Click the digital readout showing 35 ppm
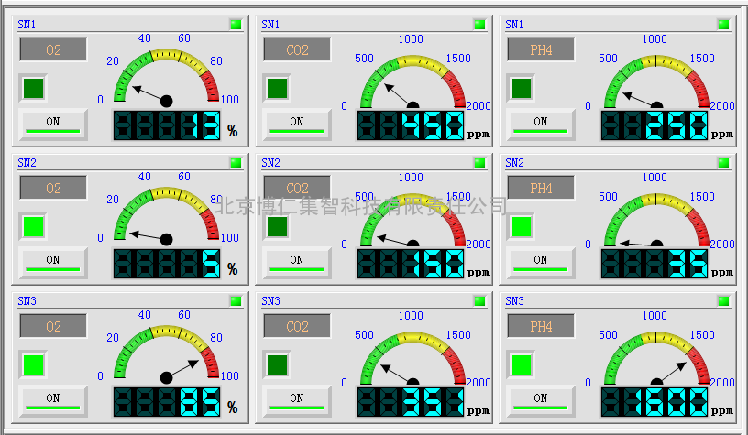This screenshot has height=435, width=748. pos(654,264)
